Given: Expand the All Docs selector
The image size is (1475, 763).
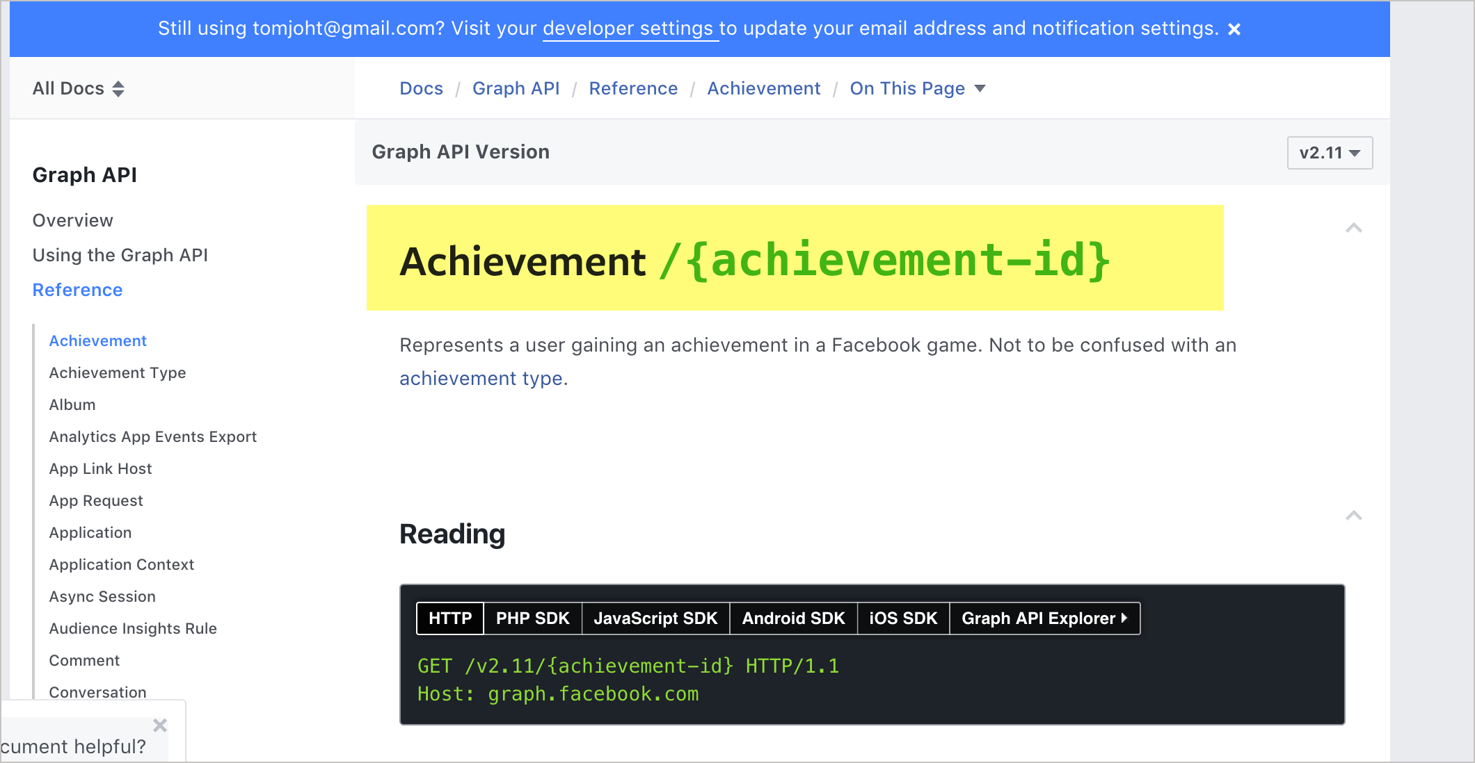Looking at the screenshot, I should pos(78,88).
